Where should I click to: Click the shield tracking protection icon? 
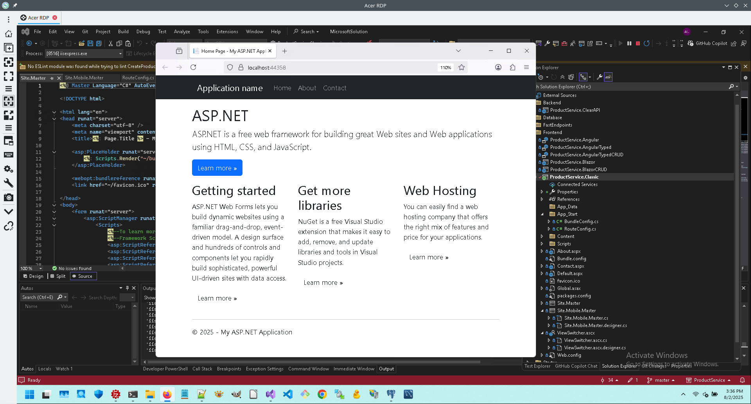coord(230,67)
